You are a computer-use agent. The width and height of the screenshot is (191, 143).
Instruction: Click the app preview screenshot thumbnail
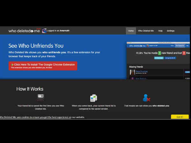pyautogui.click(x=158, y=61)
